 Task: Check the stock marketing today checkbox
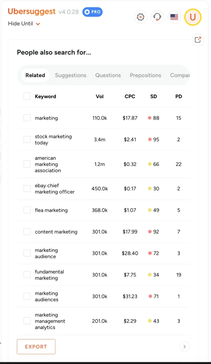point(27,139)
